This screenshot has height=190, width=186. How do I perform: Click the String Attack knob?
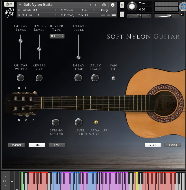(x=56, y=122)
